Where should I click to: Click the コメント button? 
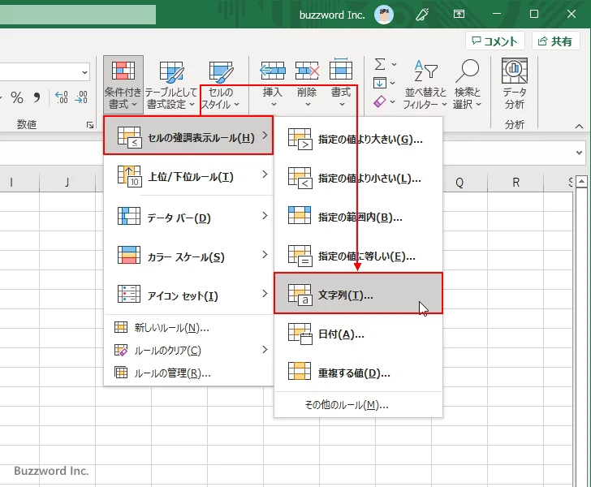click(x=493, y=41)
